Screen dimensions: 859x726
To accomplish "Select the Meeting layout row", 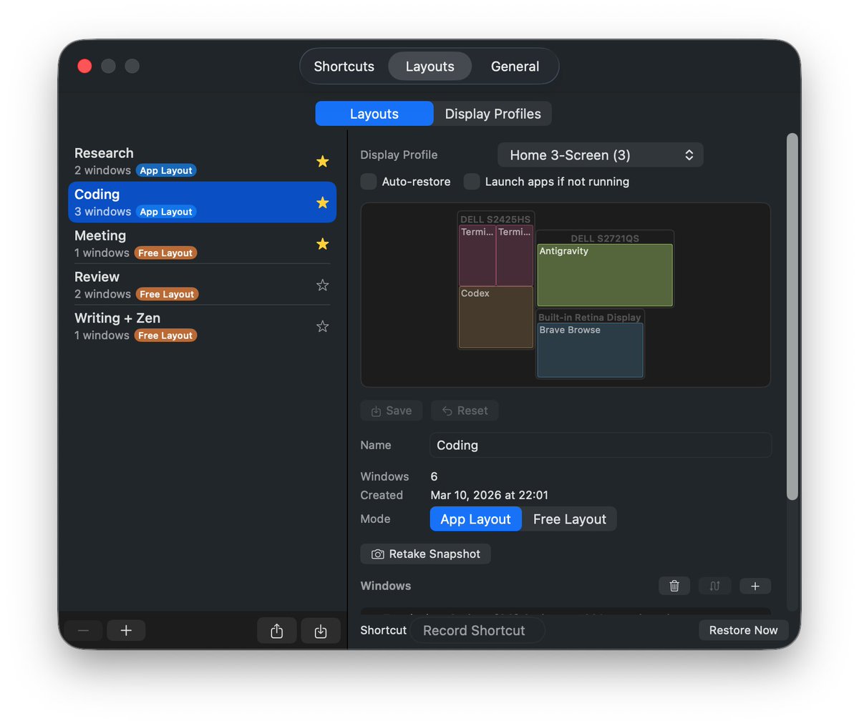I will coord(203,244).
